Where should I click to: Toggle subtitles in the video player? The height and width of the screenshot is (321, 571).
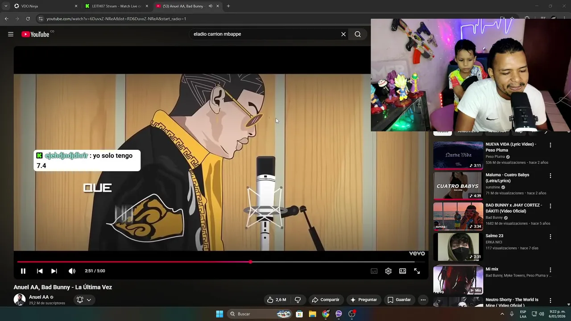click(374, 271)
